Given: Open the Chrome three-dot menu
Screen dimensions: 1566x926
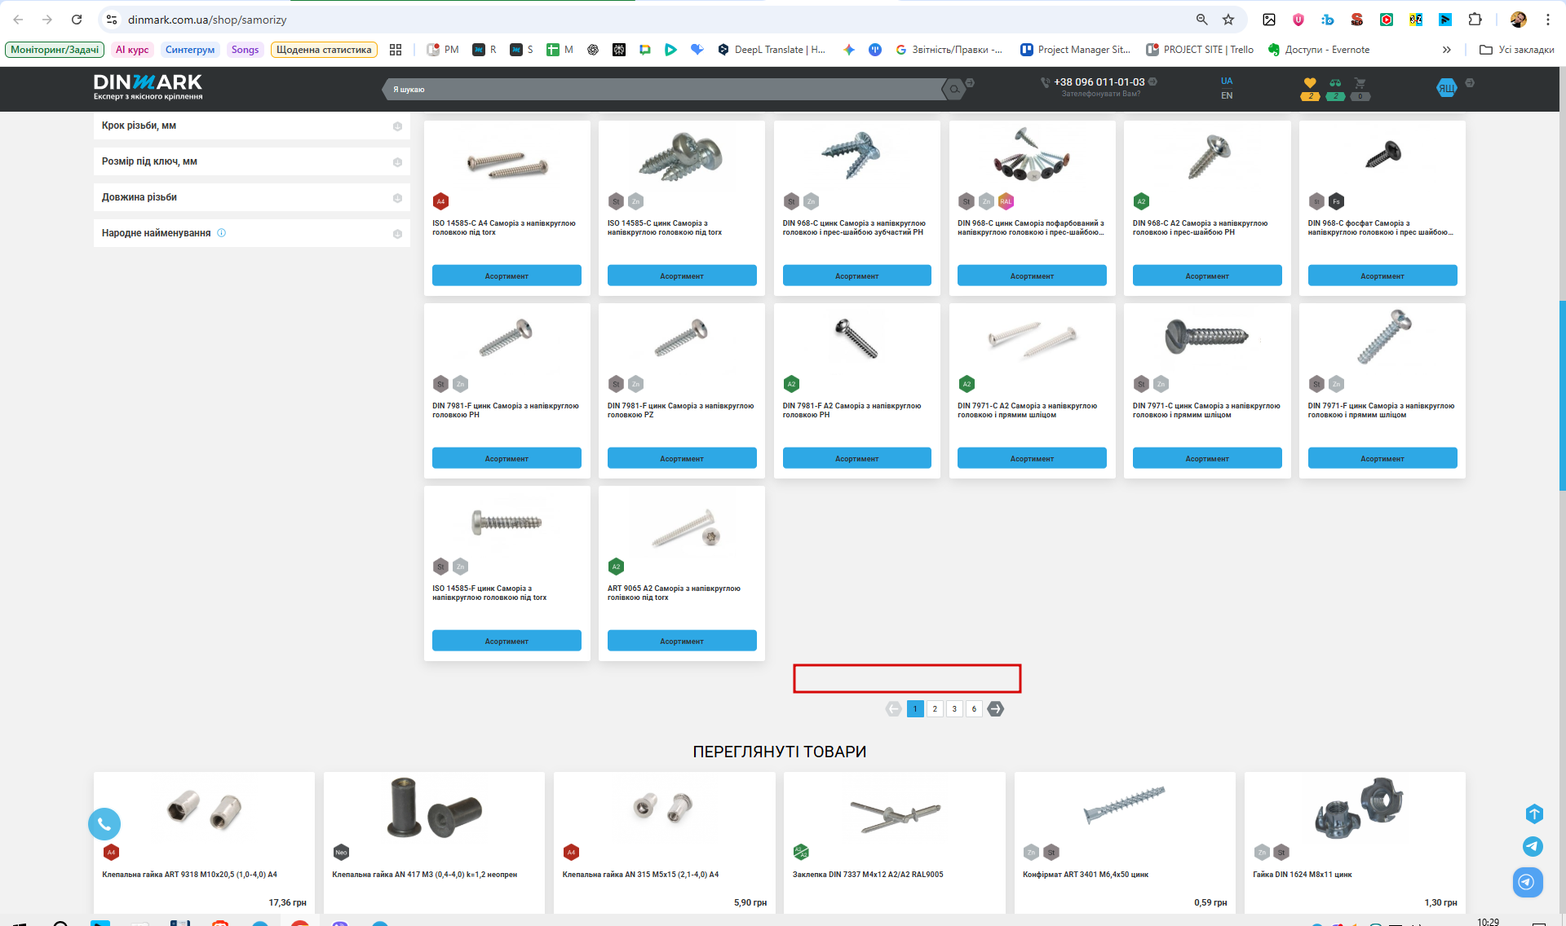Looking at the screenshot, I should tap(1548, 20).
